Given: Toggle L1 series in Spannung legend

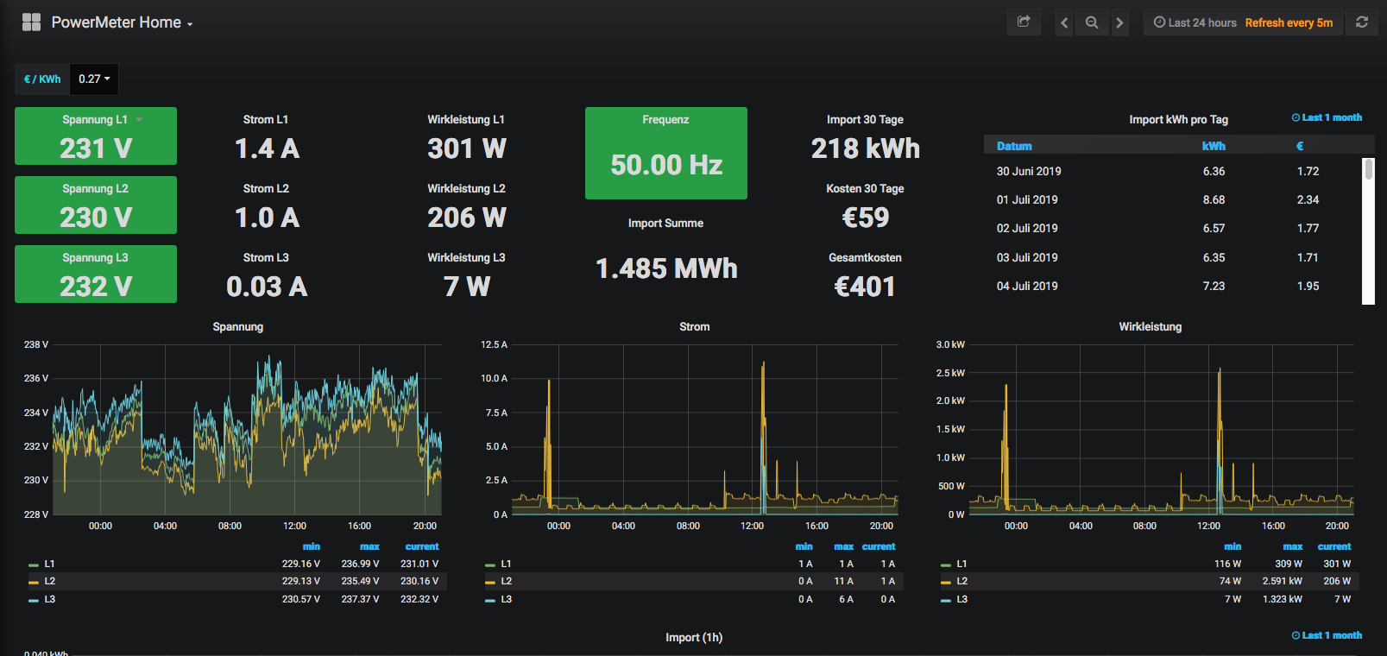Looking at the screenshot, I should 49,564.
